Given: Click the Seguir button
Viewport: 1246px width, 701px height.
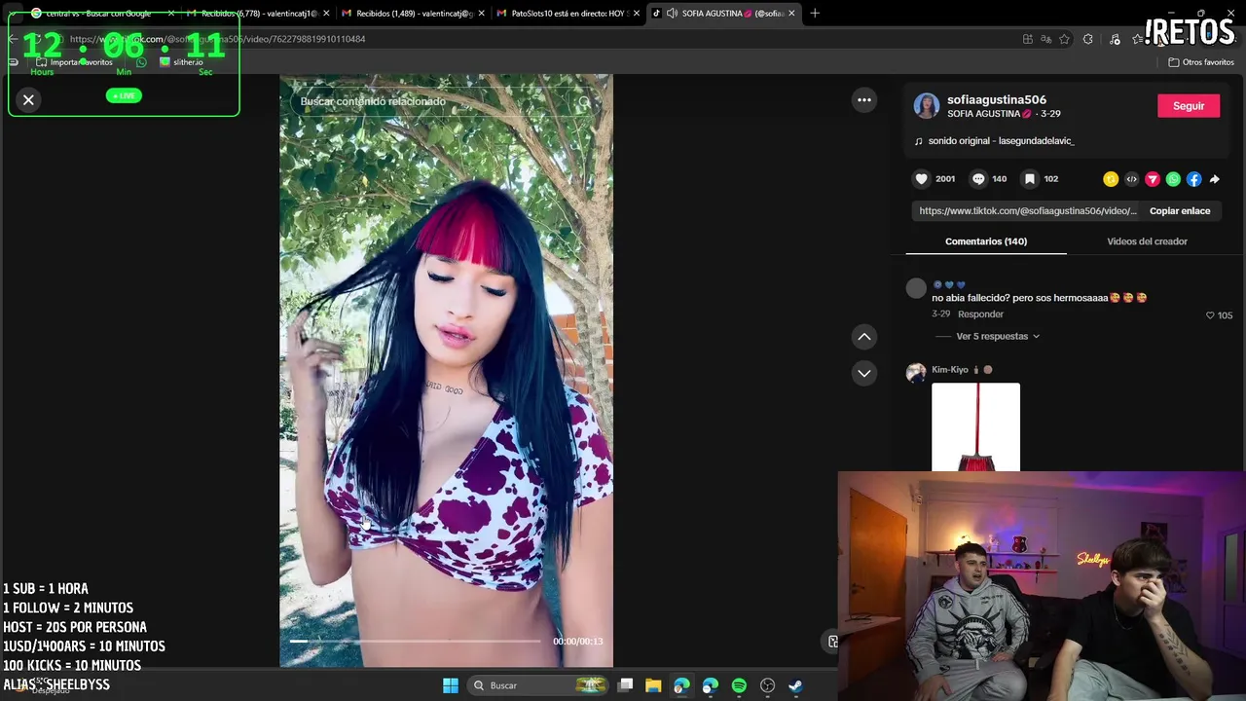Looking at the screenshot, I should coord(1189,106).
